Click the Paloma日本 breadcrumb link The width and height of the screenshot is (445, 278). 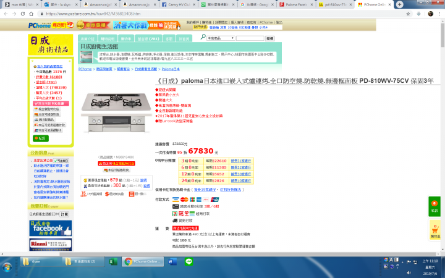[171, 69]
